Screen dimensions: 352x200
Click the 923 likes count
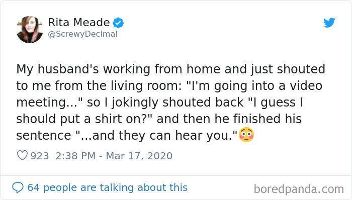tap(40, 156)
